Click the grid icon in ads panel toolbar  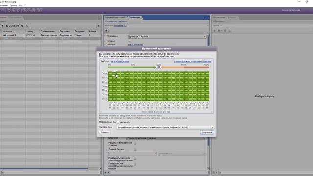point(225,31)
